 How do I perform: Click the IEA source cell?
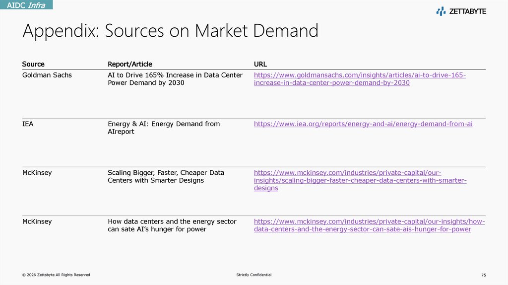(28, 124)
